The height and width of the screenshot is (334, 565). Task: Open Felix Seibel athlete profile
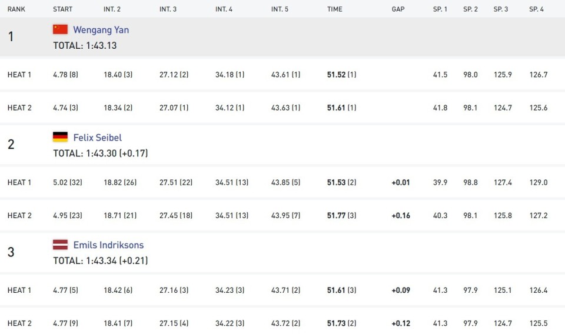pyautogui.click(x=97, y=138)
